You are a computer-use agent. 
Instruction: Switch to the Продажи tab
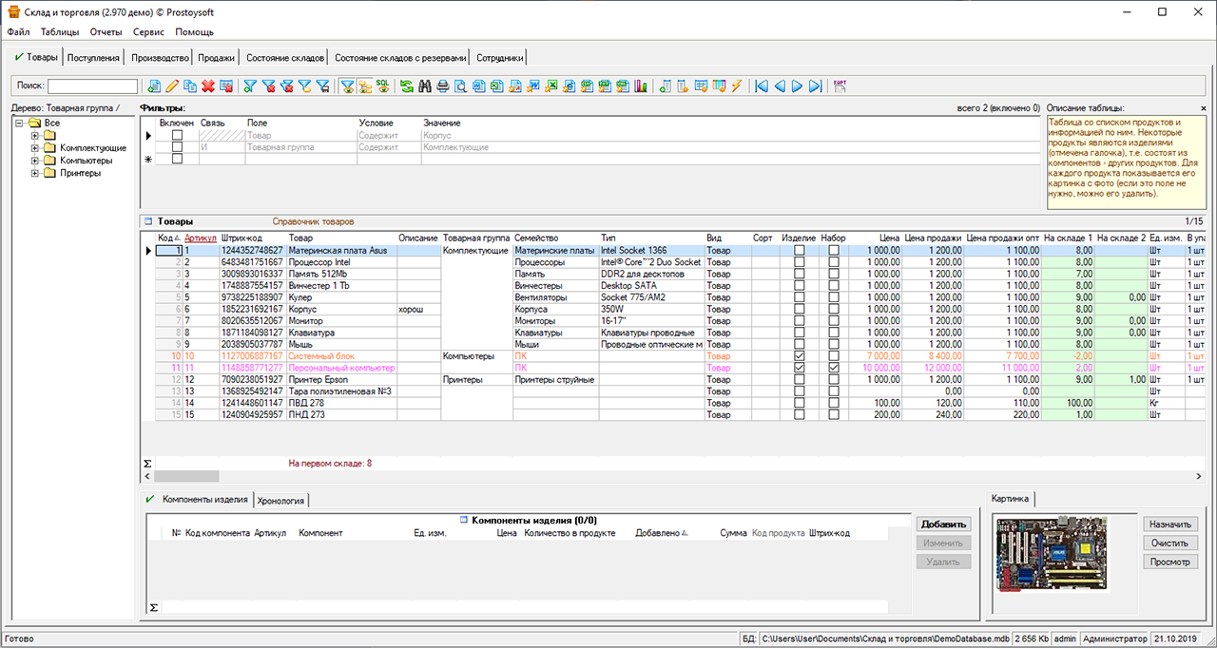point(216,58)
